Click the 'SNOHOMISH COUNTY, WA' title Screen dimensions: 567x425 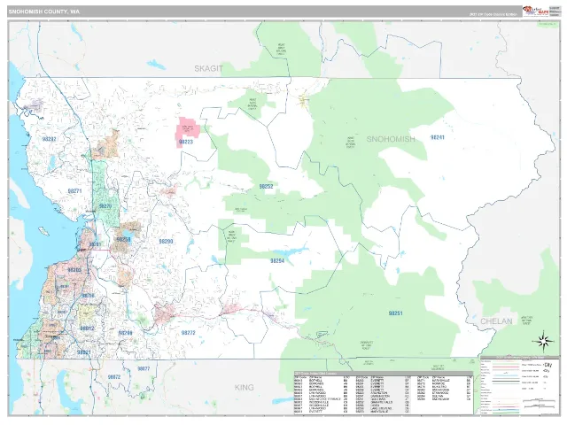coord(43,12)
